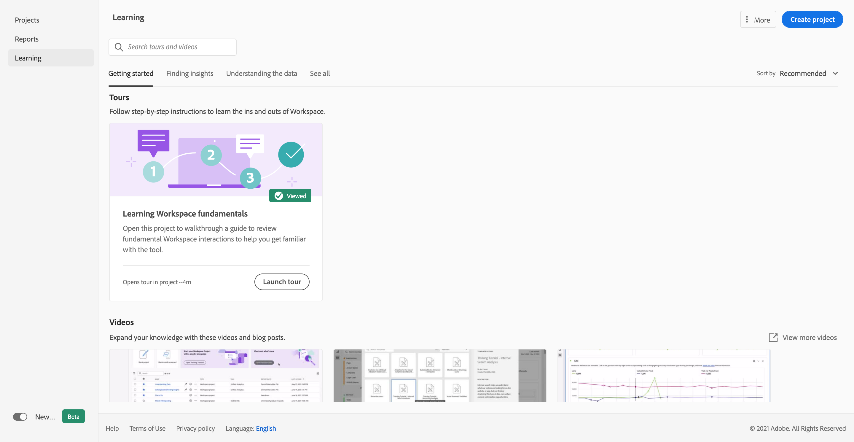854x442 pixels.
Task: Click the teal checkmark circle in tour illustration
Action: pyautogui.click(x=291, y=155)
